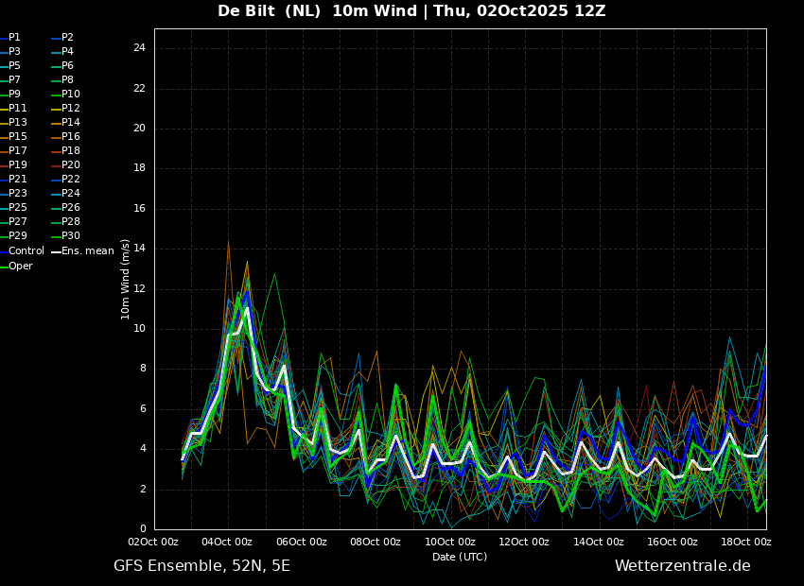Select the P20 legend label

(70, 165)
